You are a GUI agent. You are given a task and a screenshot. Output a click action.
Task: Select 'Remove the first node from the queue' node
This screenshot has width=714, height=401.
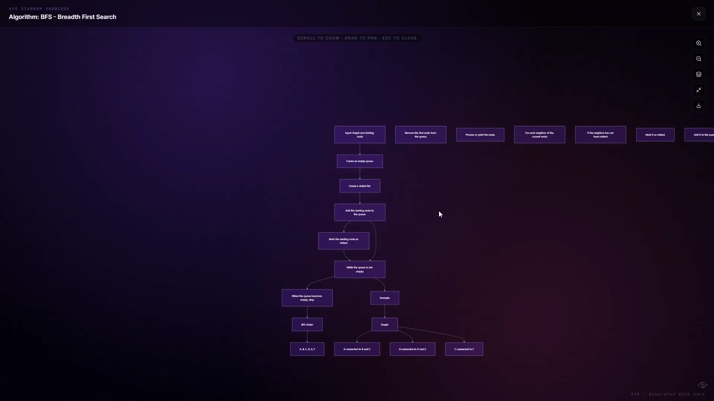click(420, 135)
